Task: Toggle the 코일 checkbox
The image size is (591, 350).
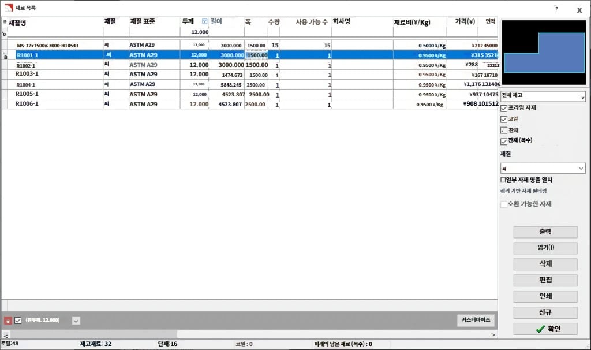Action: coord(503,120)
